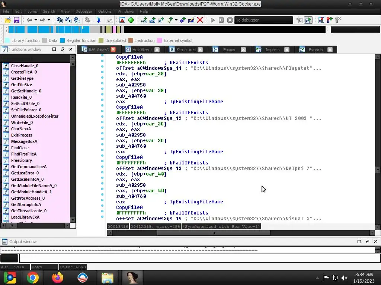The height and width of the screenshot is (285, 381).
Task: Open Google Chrome from the taskbar
Action: tap(33, 278)
